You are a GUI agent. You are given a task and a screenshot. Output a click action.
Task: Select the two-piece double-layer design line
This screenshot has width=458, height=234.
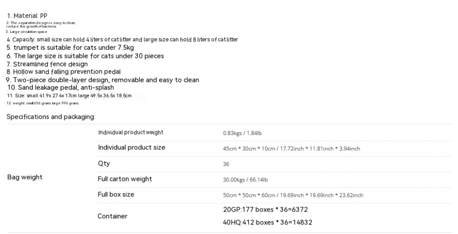[103, 80]
